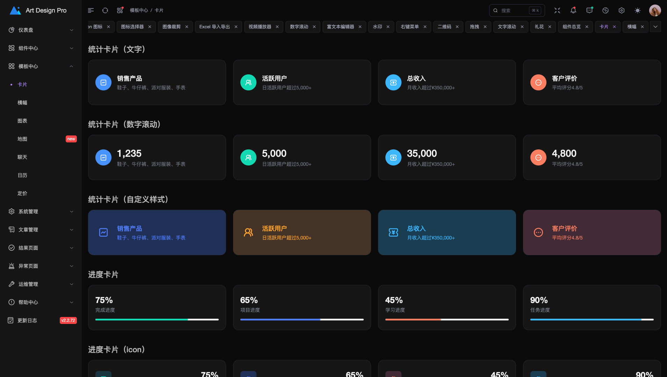Open 日历 sidebar item
Image resolution: width=667 pixels, height=377 pixels.
point(41,175)
